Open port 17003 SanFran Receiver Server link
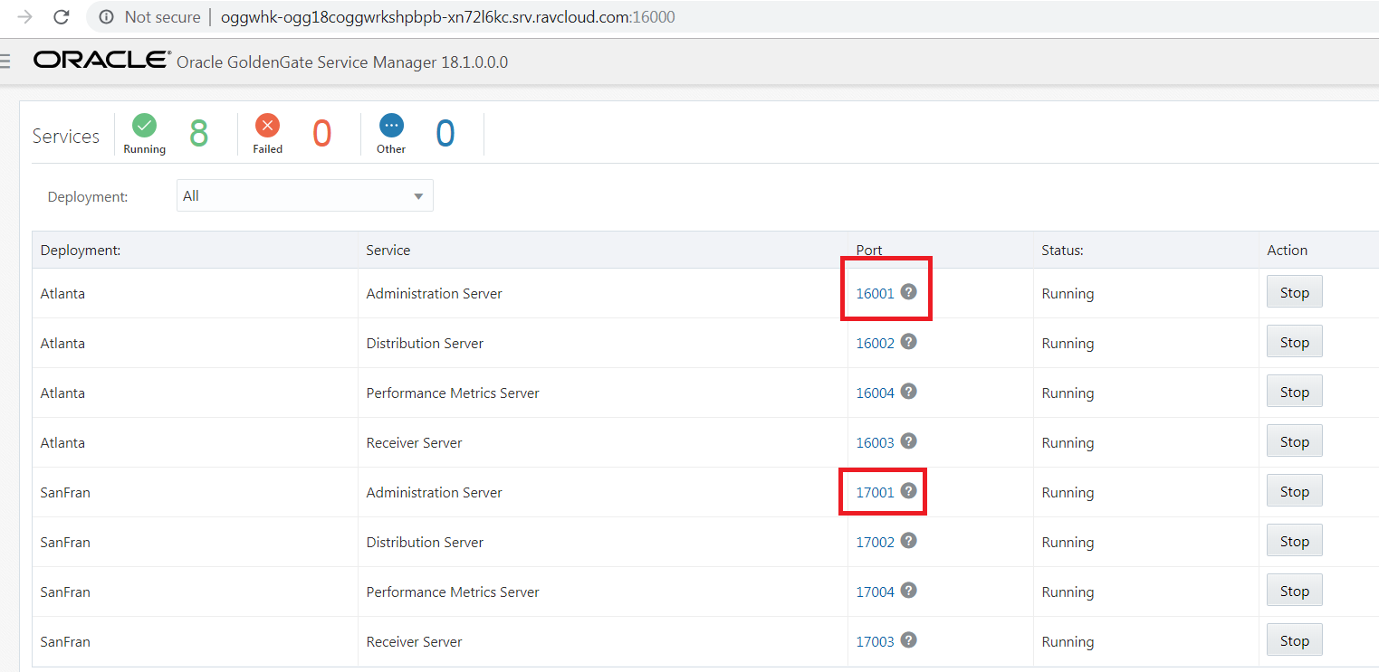Image resolution: width=1379 pixels, height=672 pixels. click(x=875, y=642)
